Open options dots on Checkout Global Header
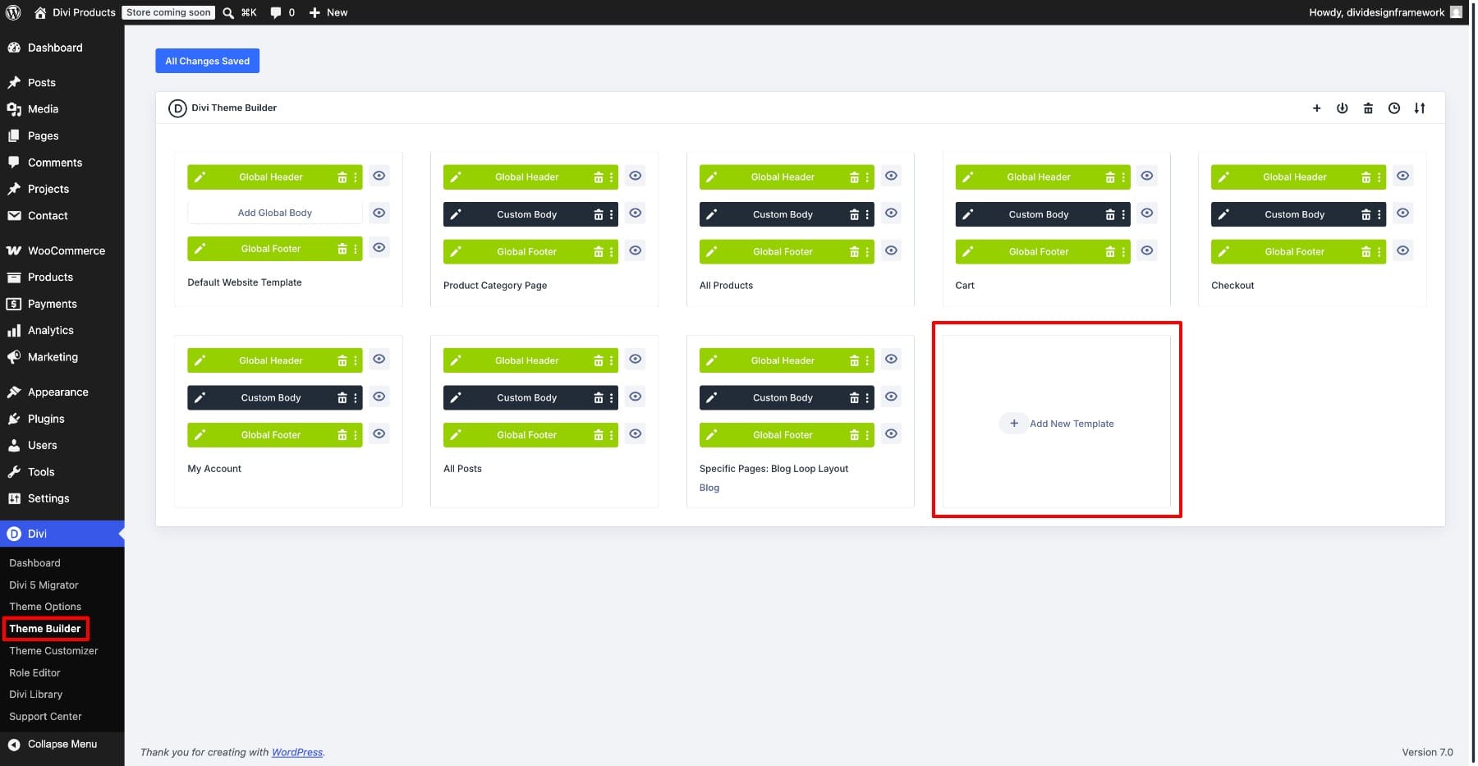The image size is (1478, 766). click(x=1379, y=177)
